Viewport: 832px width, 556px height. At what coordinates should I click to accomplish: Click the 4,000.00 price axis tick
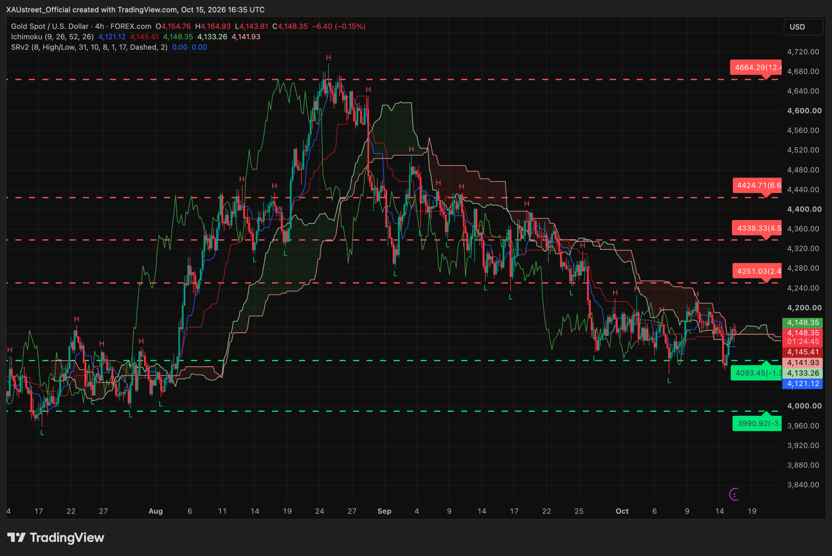pos(804,406)
